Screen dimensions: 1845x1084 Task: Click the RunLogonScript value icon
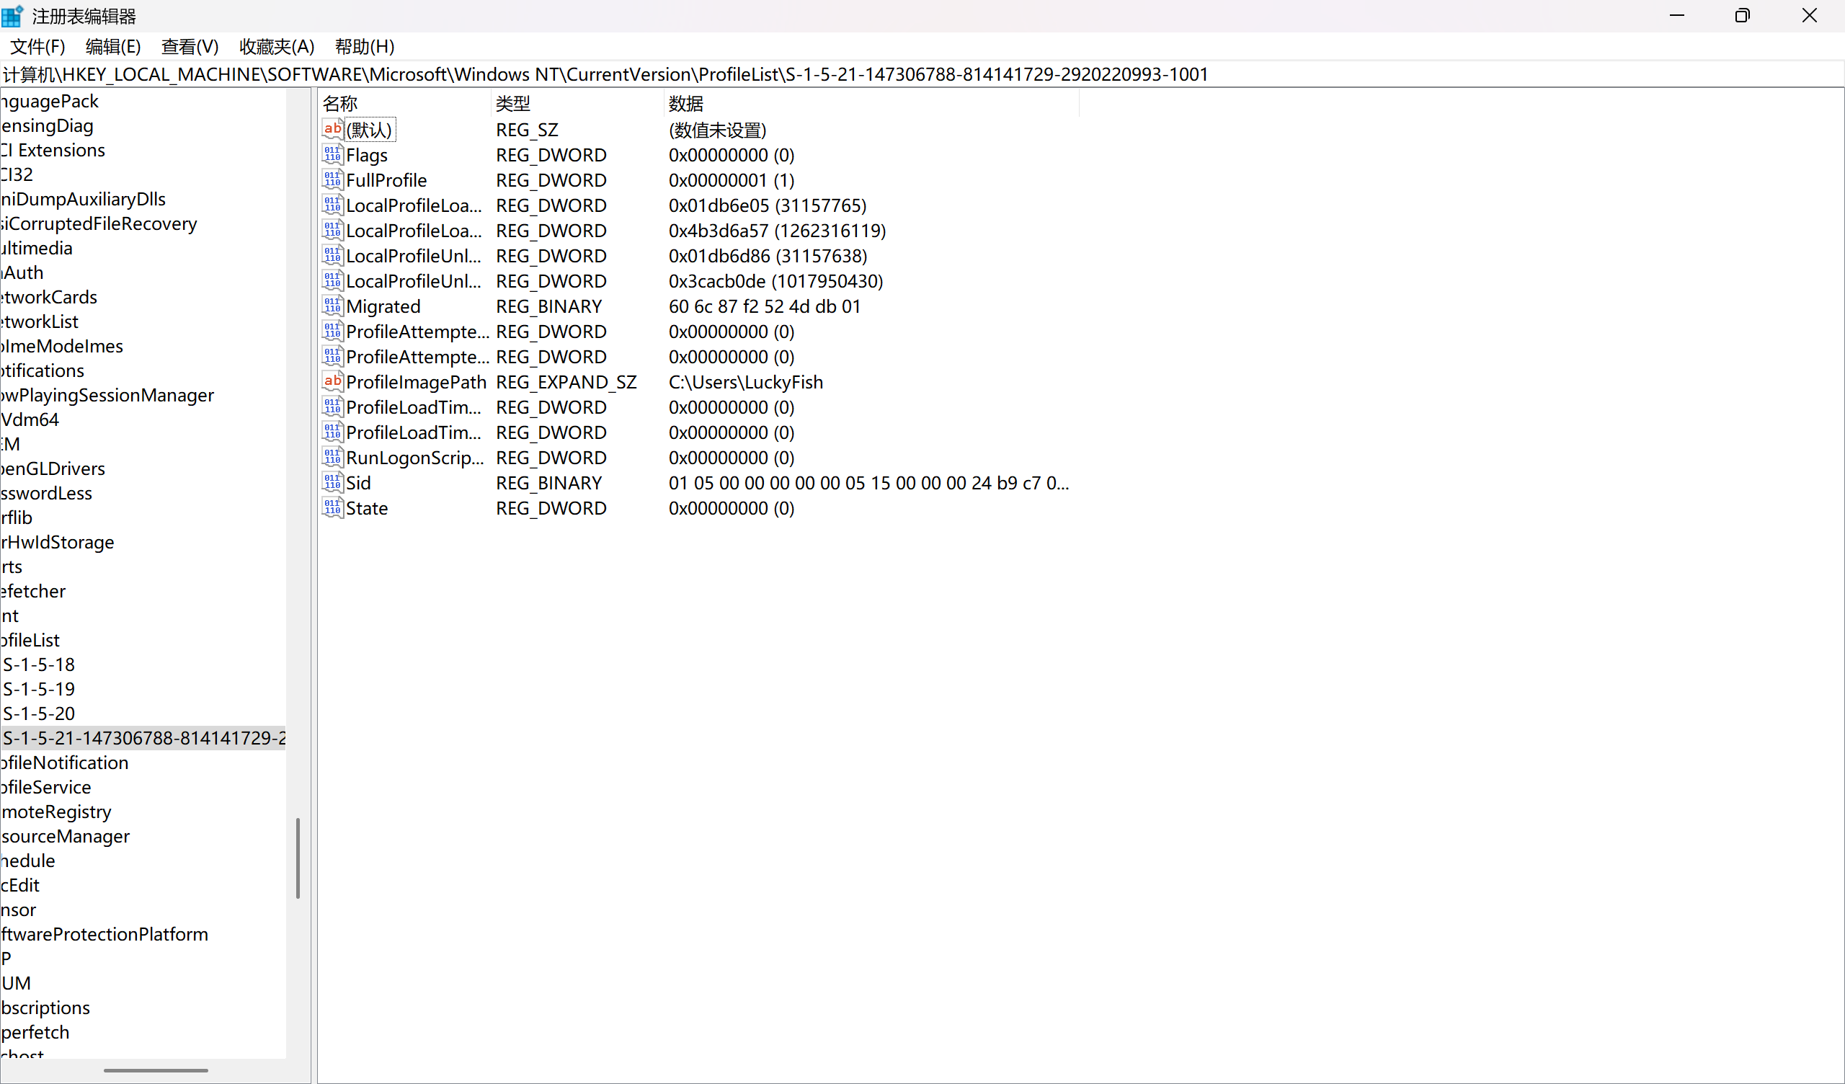tap(332, 458)
